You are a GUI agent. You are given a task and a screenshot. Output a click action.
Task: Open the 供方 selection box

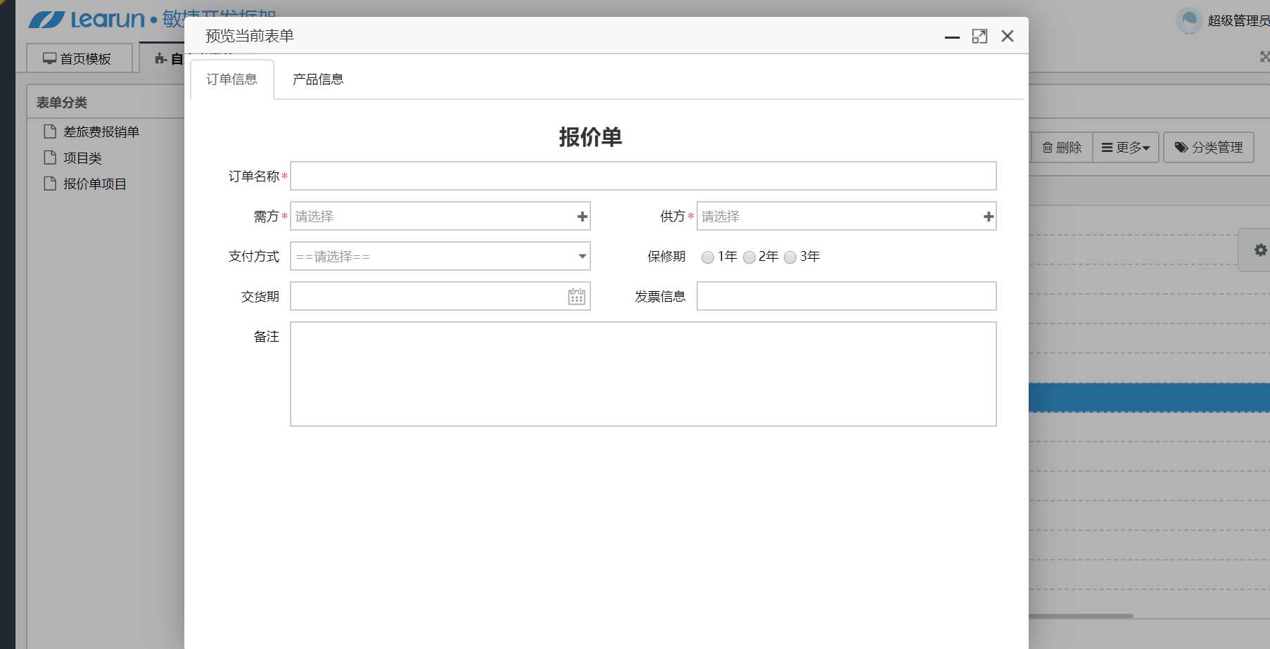click(x=846, y=216)
